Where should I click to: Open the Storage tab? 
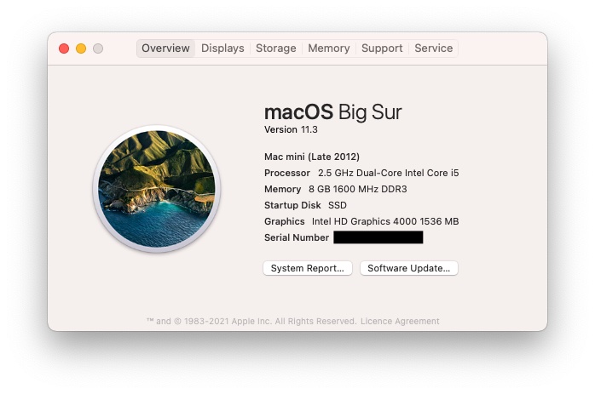[x=276, y=49]
